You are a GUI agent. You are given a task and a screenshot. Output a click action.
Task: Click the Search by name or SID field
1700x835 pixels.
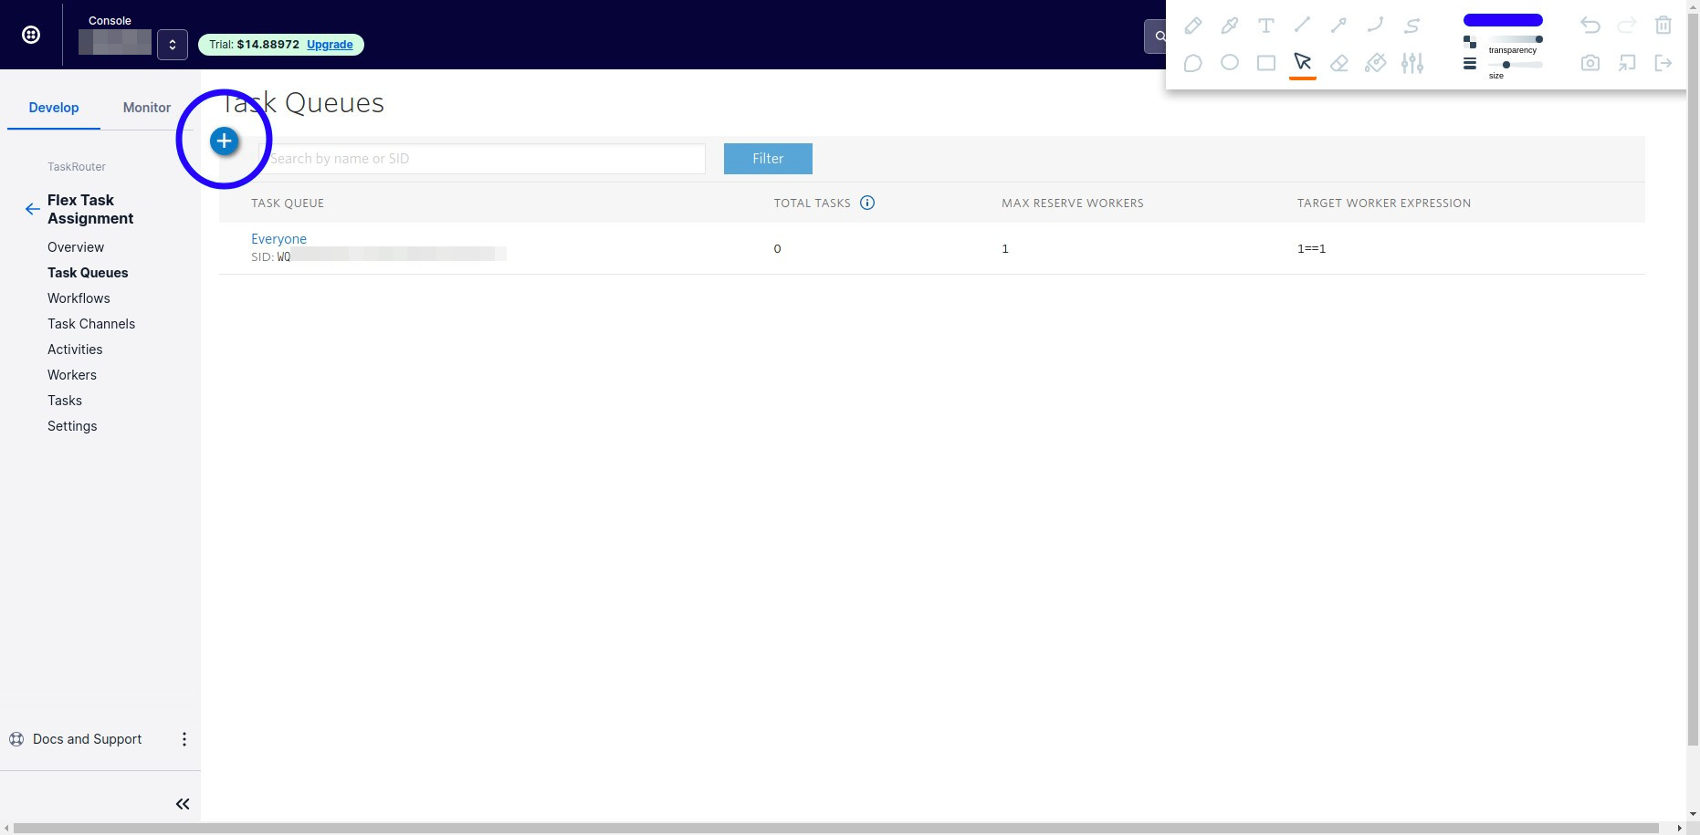[x=482, y=159]
